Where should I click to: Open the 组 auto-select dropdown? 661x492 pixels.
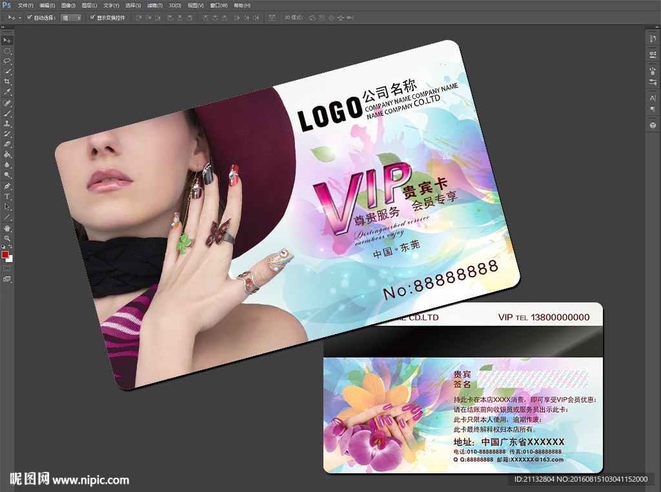pyautogui.click(x=71, y=17)
